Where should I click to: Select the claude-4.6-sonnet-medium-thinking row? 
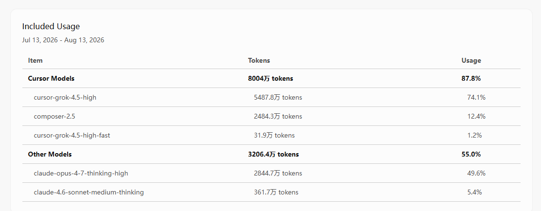[x=271, y=193]
